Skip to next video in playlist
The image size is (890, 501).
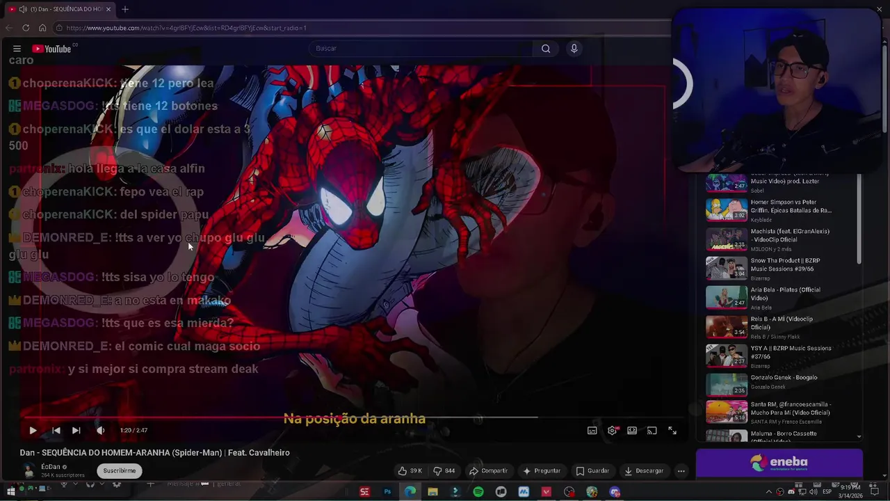[76, 431]
